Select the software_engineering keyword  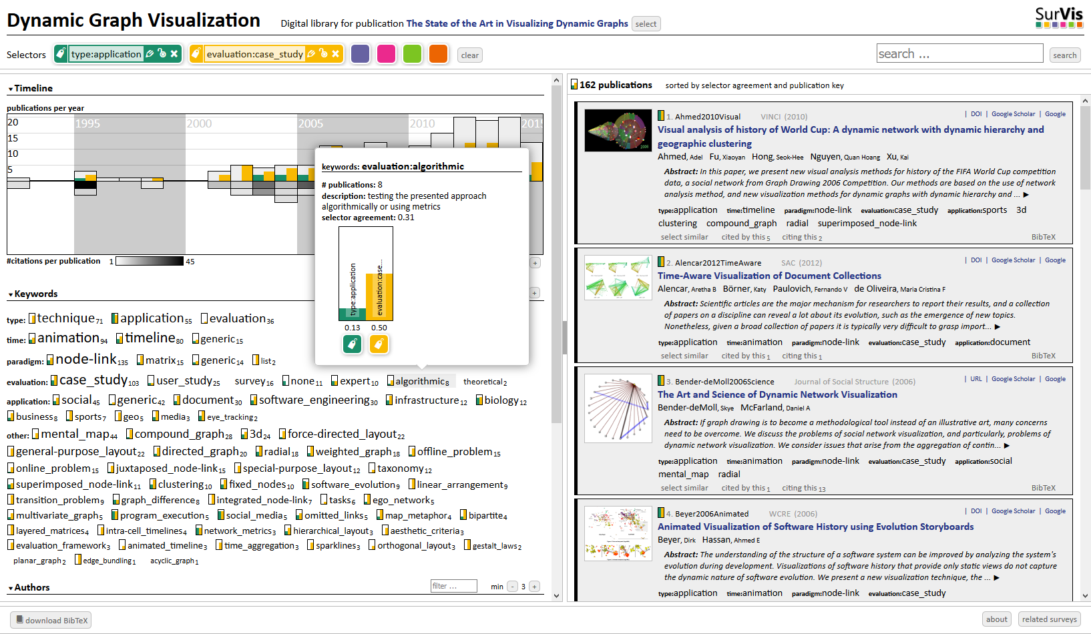(314, 400)
